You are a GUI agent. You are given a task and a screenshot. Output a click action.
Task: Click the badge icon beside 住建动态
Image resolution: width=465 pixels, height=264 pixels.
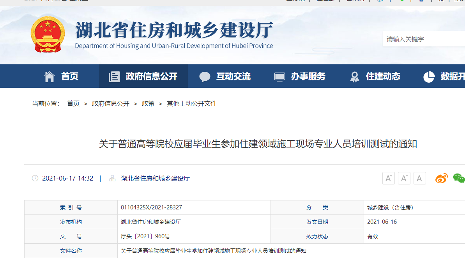tap(354, 77)
